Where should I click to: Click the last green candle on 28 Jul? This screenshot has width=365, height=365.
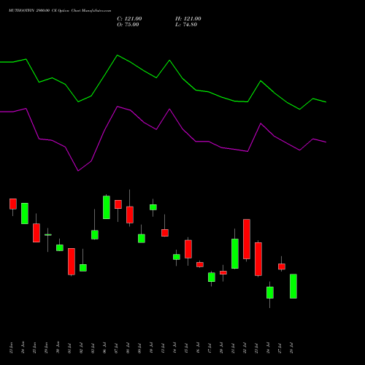pyautogui.click(x=293, y=286)
